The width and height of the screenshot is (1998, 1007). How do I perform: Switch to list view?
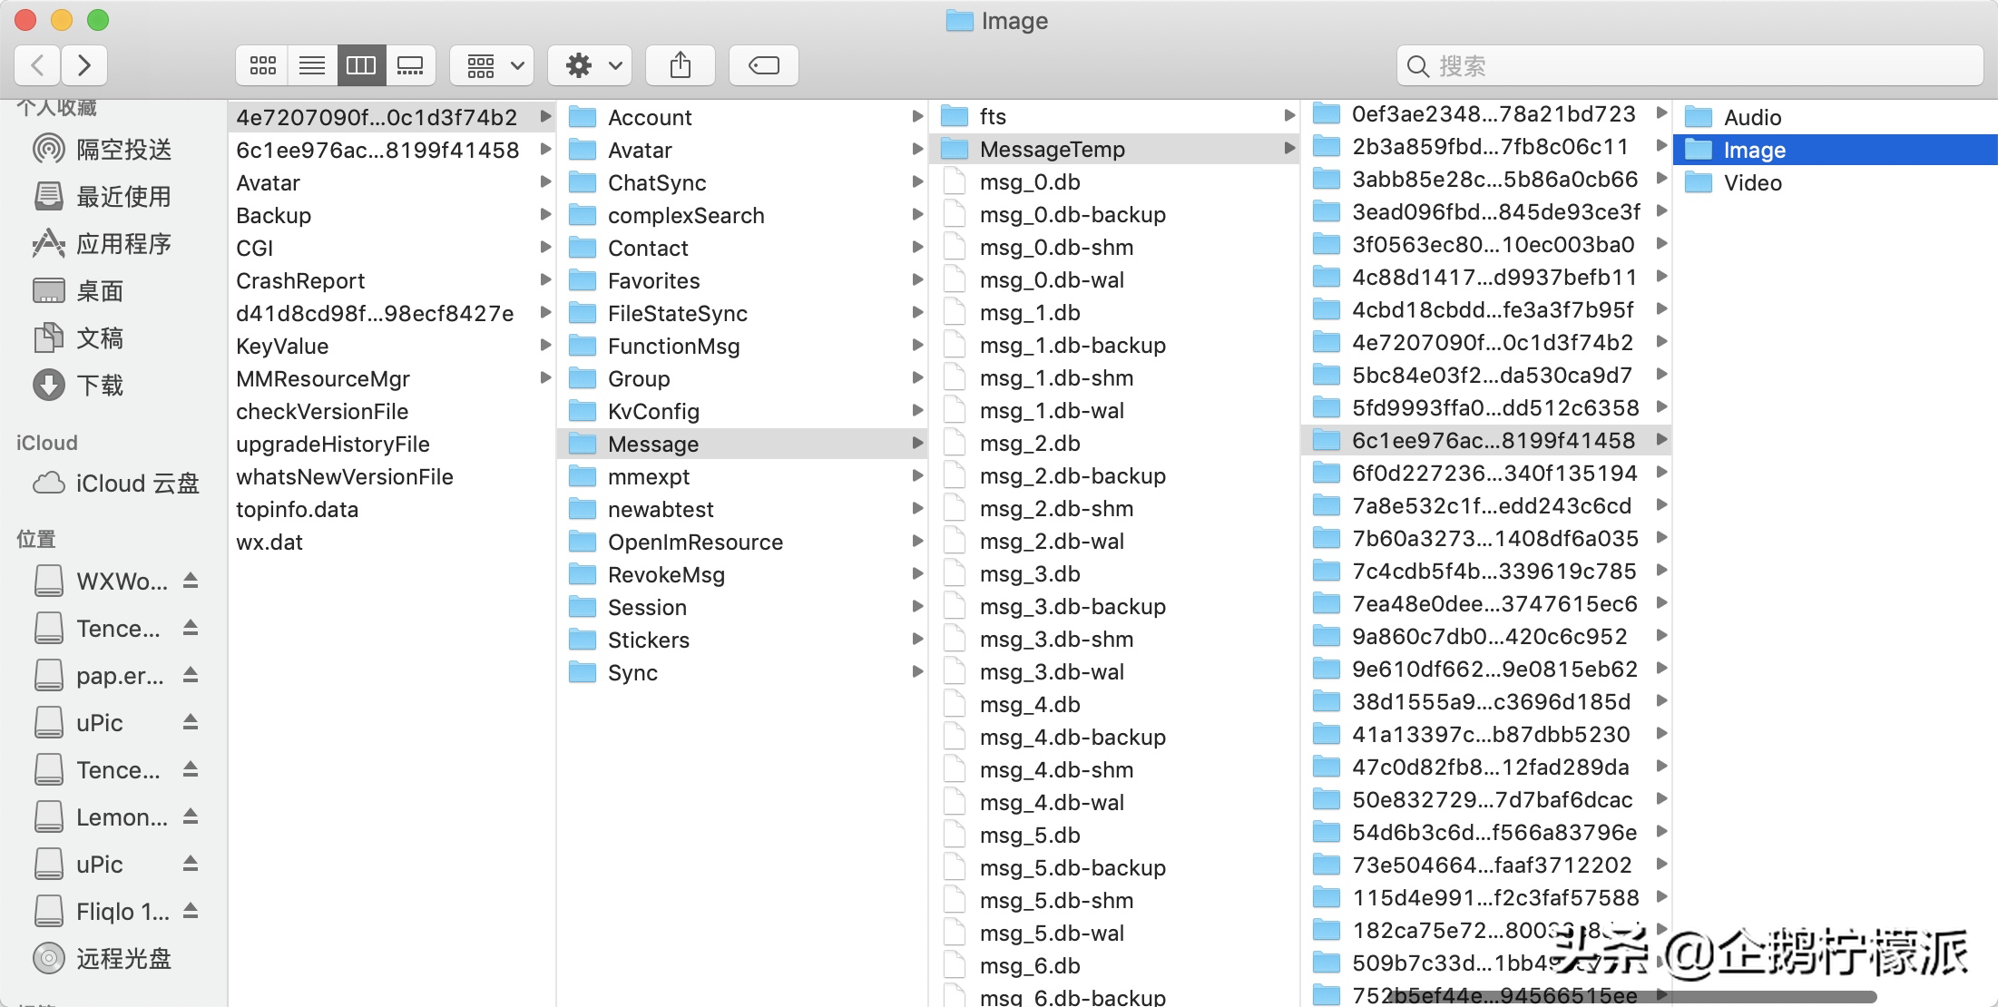[312, 65]
